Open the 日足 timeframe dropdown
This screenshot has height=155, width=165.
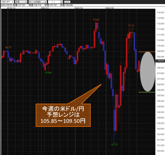pyautogui.click(x=21, y=2)
